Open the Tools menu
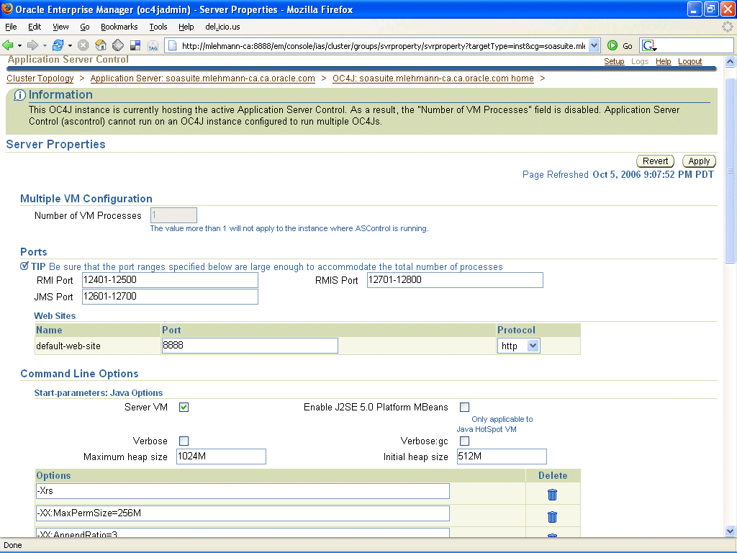Viewport: 737px width, 553px height. coord(158,27)
